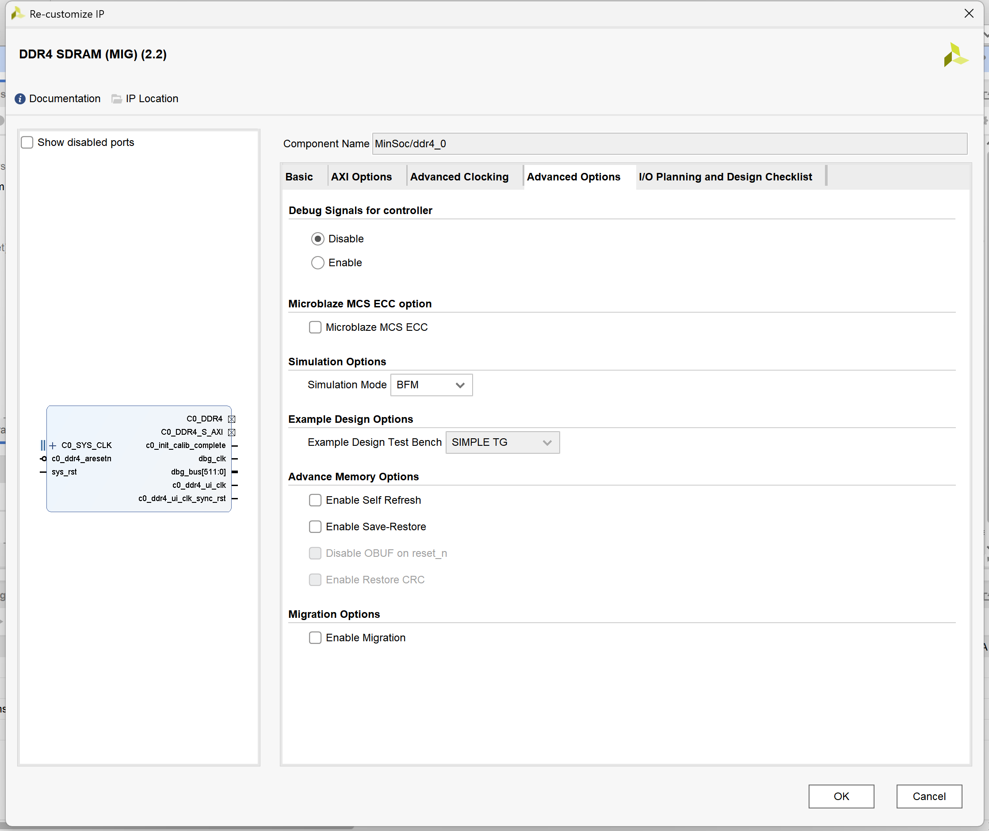Click the c0_ddr4_aresetn port label
Viewport: 989px width, 831px height.
81,459
